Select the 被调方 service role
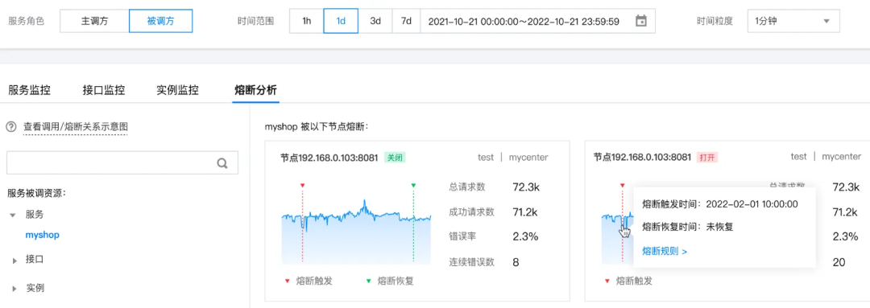The image size is (870, 308). [161, 22]
